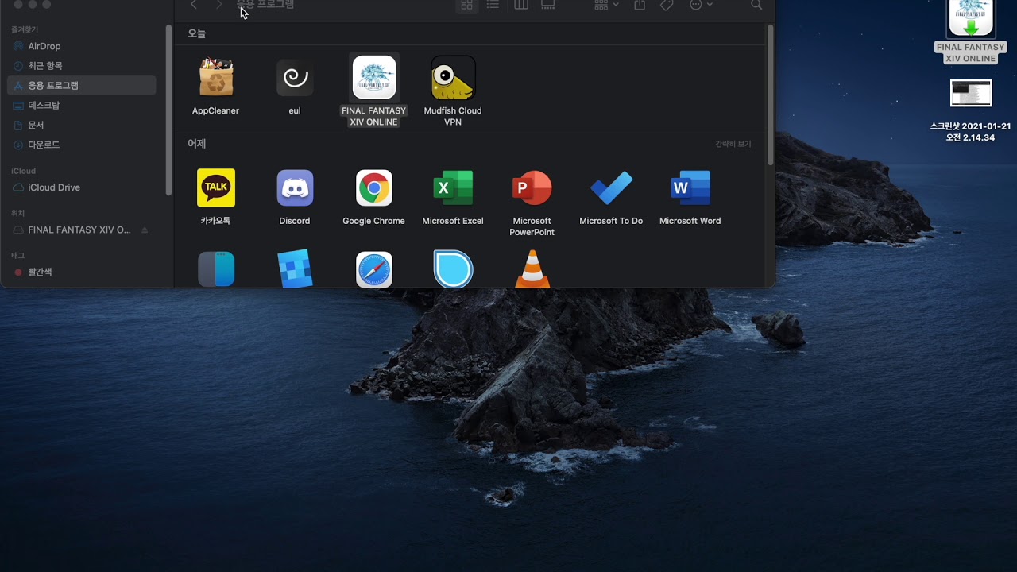Switch to column view
Viewport: 1017px width, 572px height.
[521, 5]
